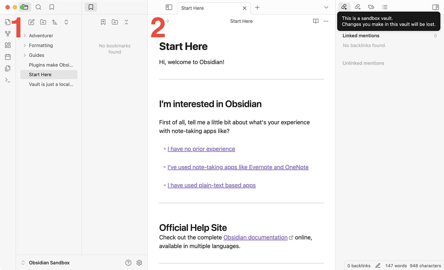Open the command palette terminal icon
Screen dimensions: 444x270
click(x=8, y=80)
